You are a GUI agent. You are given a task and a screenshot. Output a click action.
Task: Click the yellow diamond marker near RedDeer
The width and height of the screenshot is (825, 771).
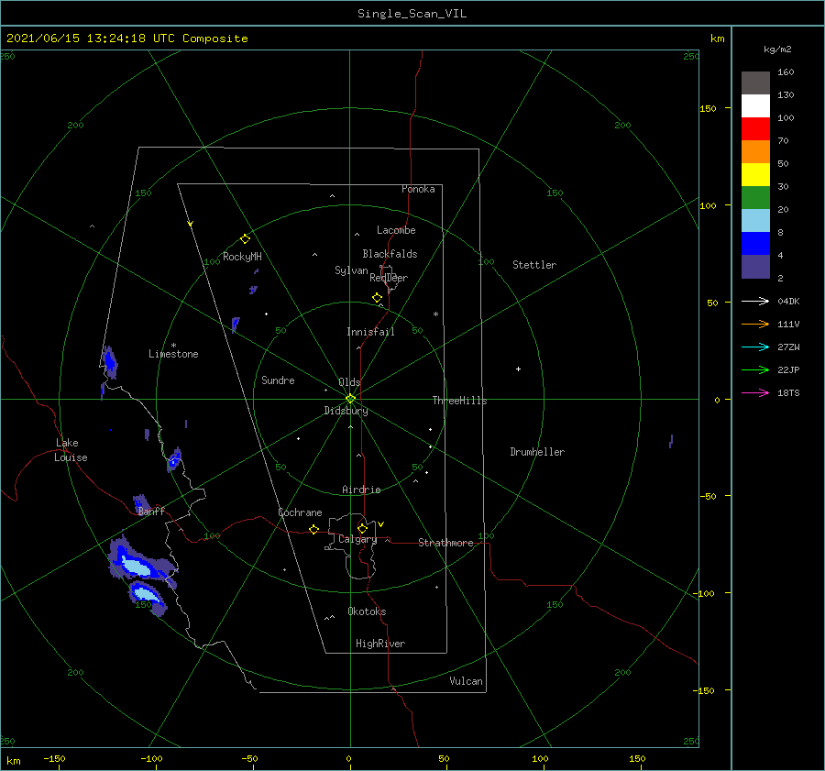(377, 298)
